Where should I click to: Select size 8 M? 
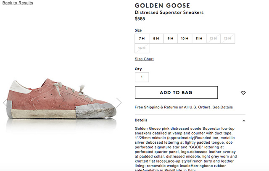[156, 39]
